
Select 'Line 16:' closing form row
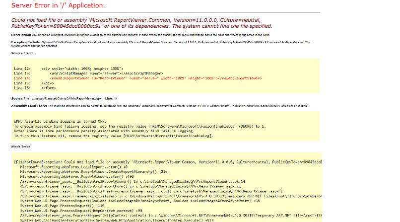[x=35, y=88]
